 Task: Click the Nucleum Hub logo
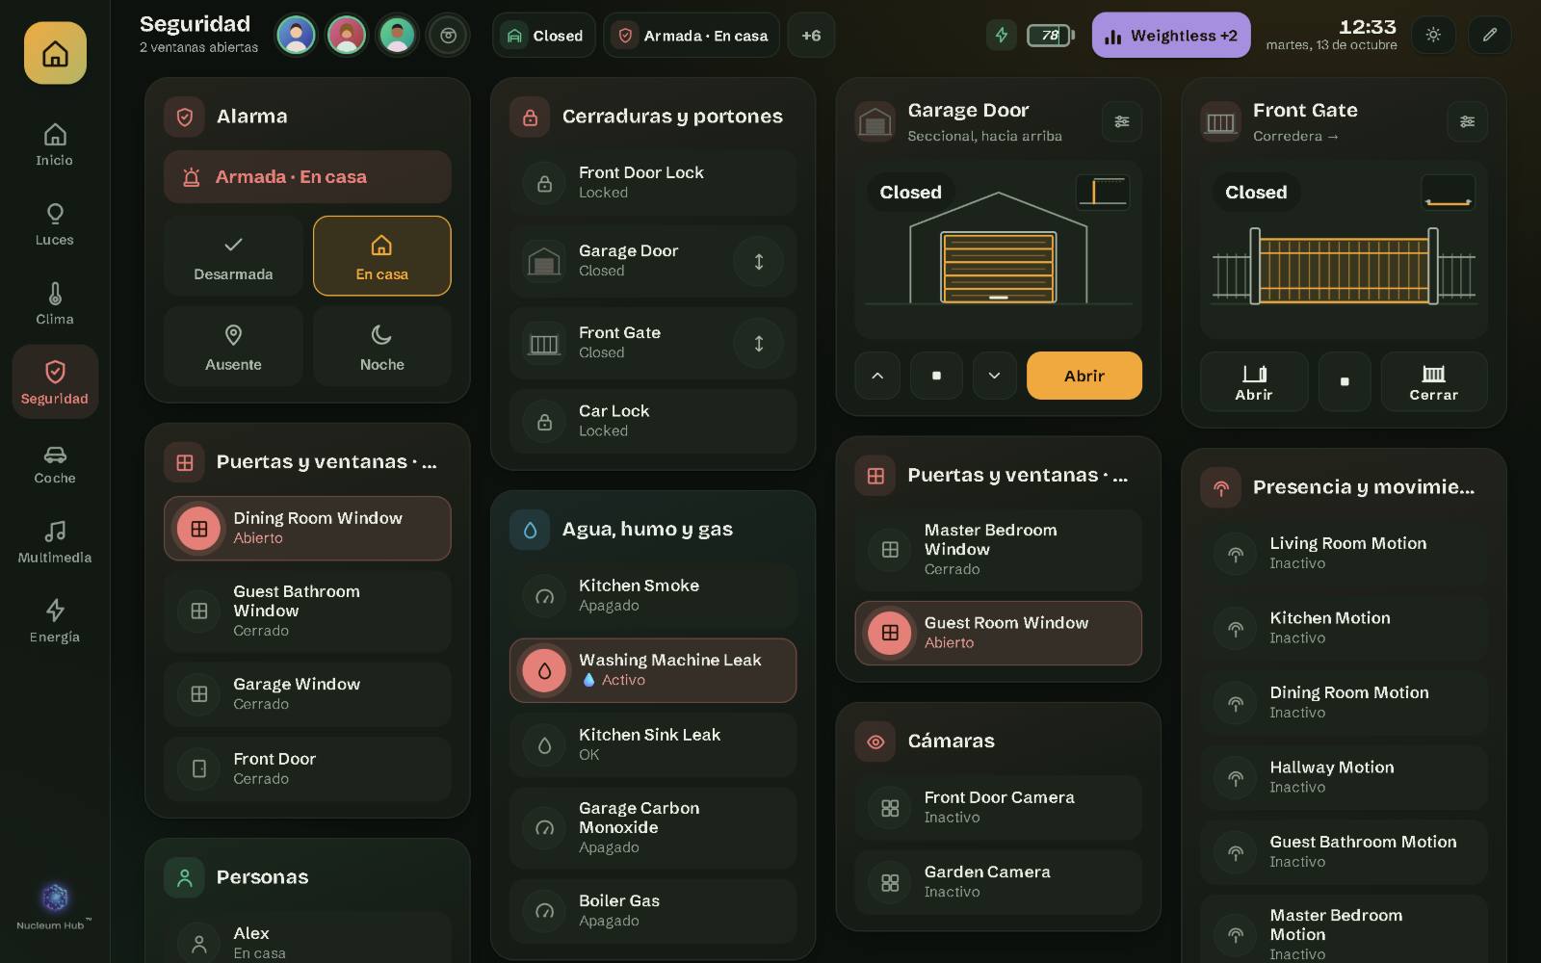click(x=55, y=906)
